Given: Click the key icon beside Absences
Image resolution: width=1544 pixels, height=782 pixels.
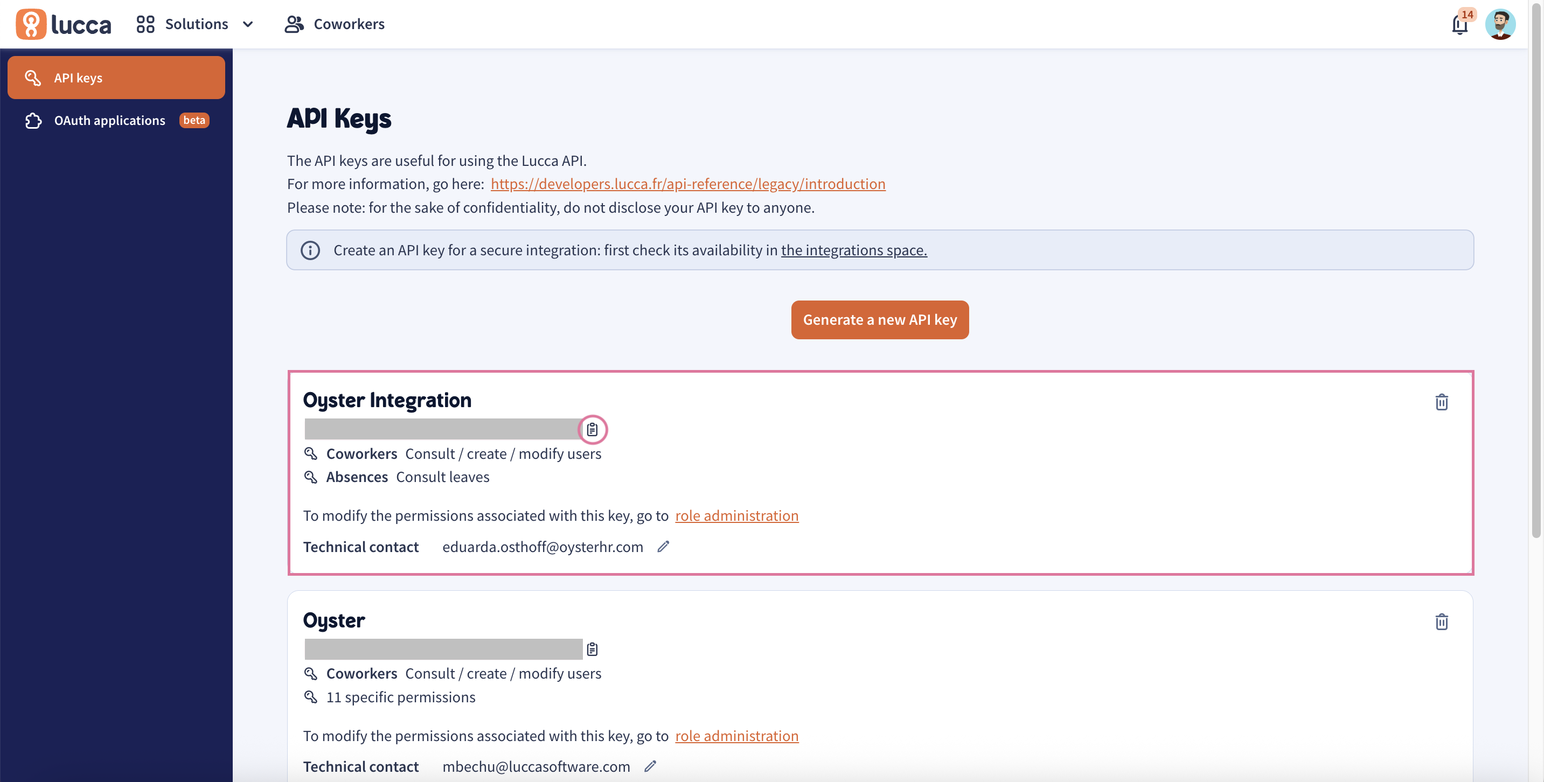Looking at the screenshot, I should tap(310, 477).
